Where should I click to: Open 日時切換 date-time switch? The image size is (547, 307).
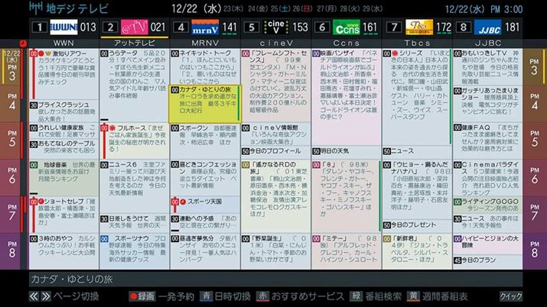point(233,296)
